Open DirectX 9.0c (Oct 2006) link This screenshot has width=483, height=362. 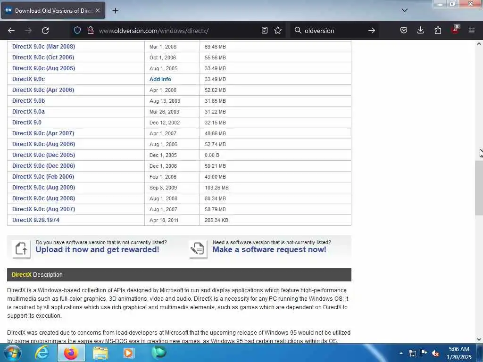43,57
